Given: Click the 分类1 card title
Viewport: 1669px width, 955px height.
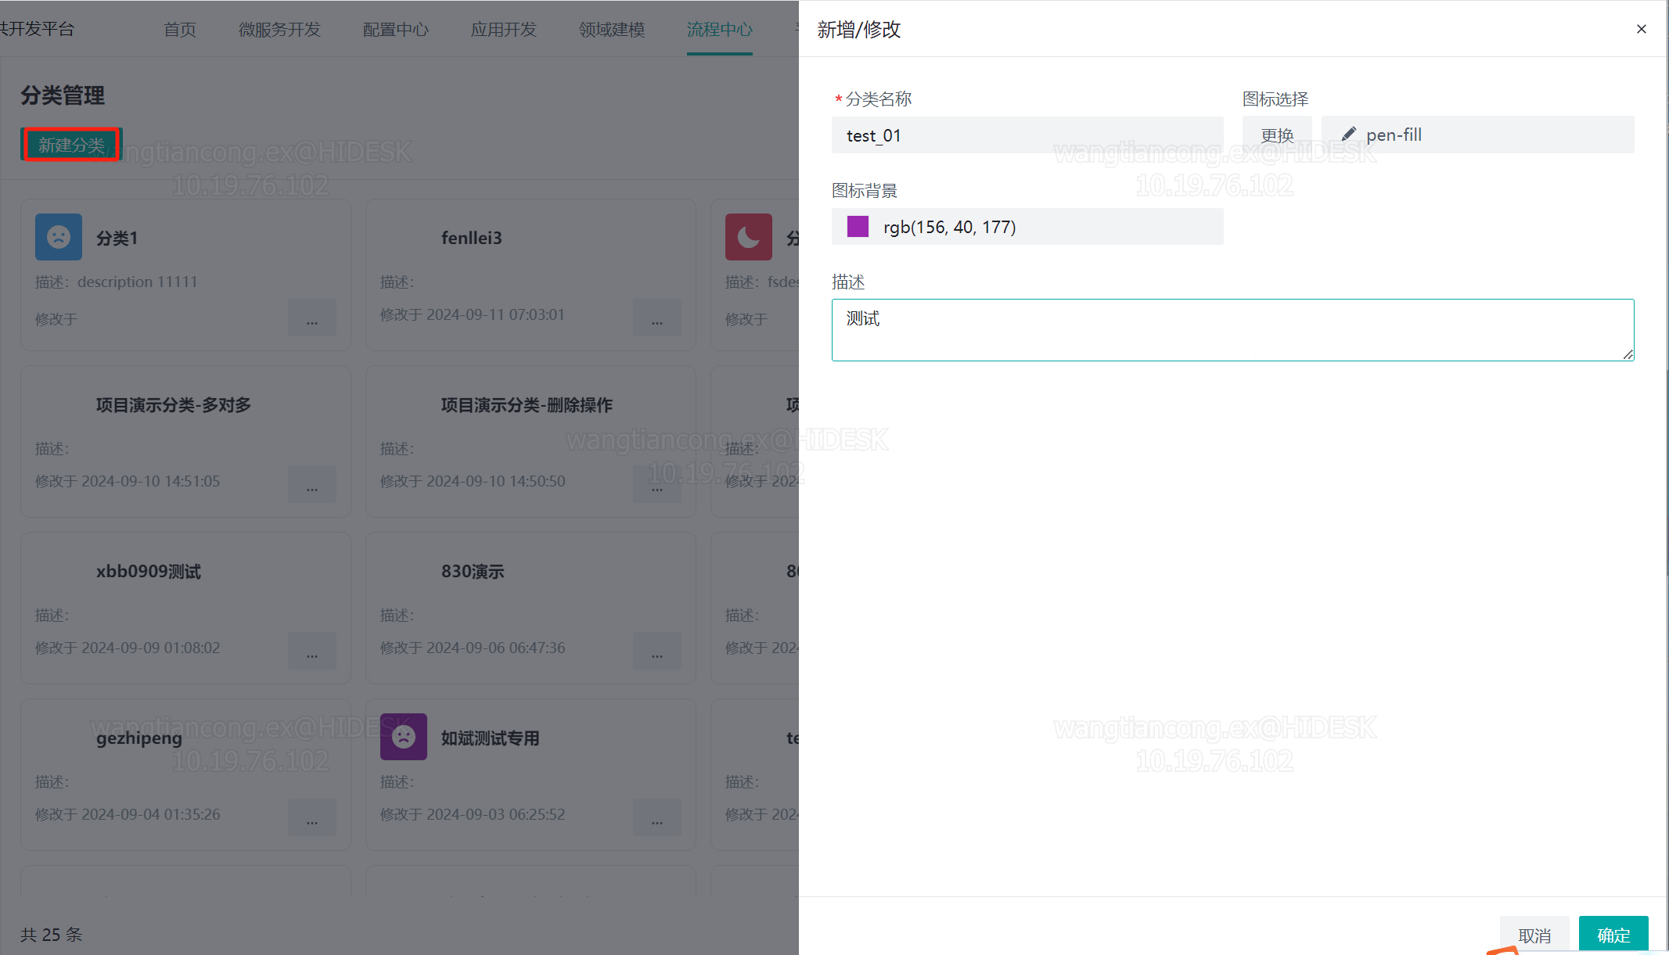Looking at the screenshot, I should tap(117, 238).
